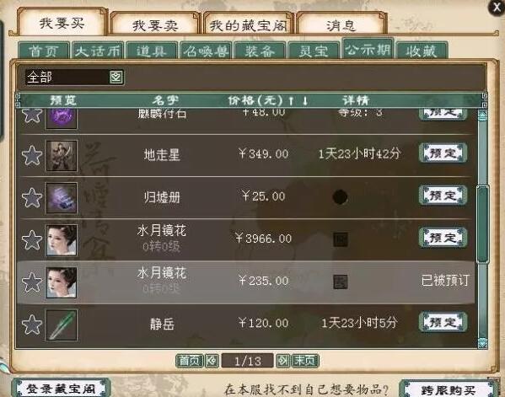Sort price ascending with up arrow
The image size is (505, 397).
(291, 101)
